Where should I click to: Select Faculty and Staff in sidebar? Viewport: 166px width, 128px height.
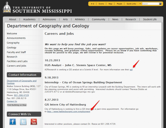(16, 52)
